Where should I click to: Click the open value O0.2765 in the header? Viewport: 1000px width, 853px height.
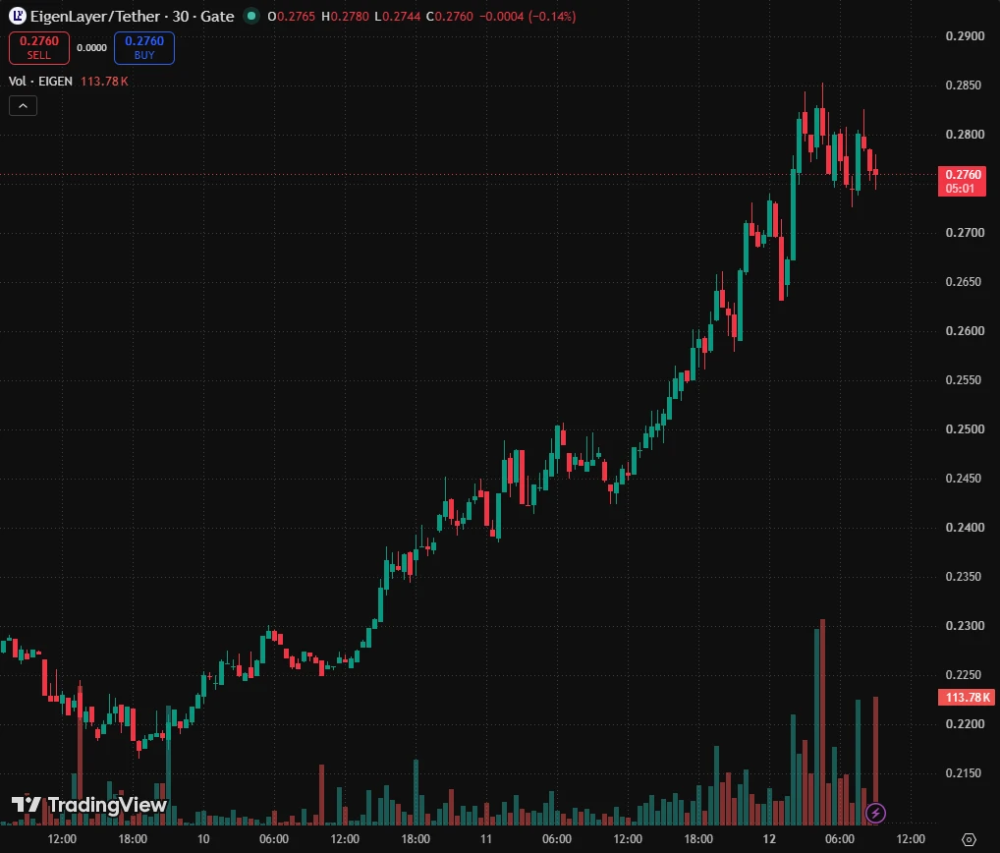(x=292, y=16)
